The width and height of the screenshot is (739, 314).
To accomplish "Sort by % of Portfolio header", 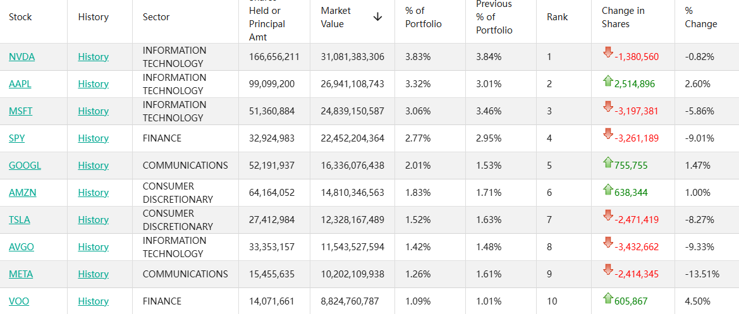I will click(423, 17).
